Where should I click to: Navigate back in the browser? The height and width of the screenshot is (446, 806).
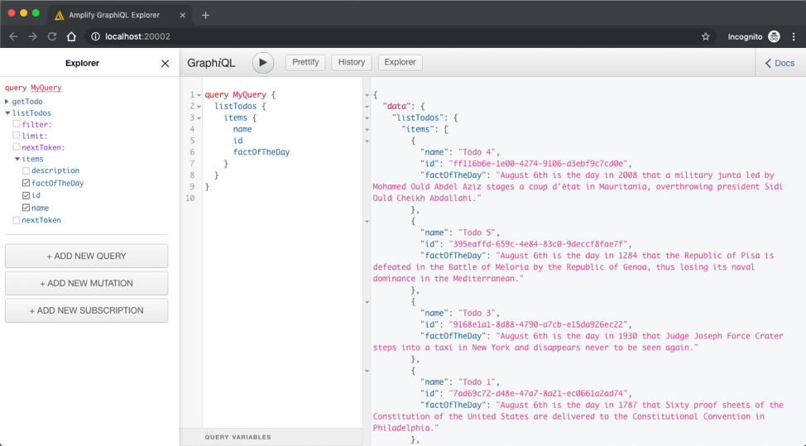click(x=13, y=36)
